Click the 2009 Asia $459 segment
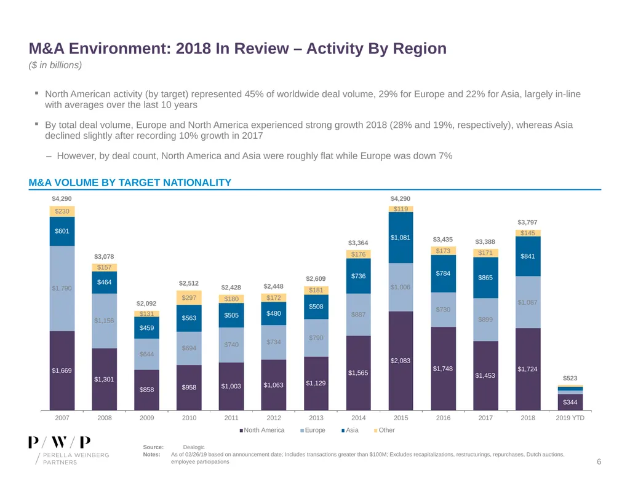Viewport: 630px width, 486px height. [x=146, y=328]
